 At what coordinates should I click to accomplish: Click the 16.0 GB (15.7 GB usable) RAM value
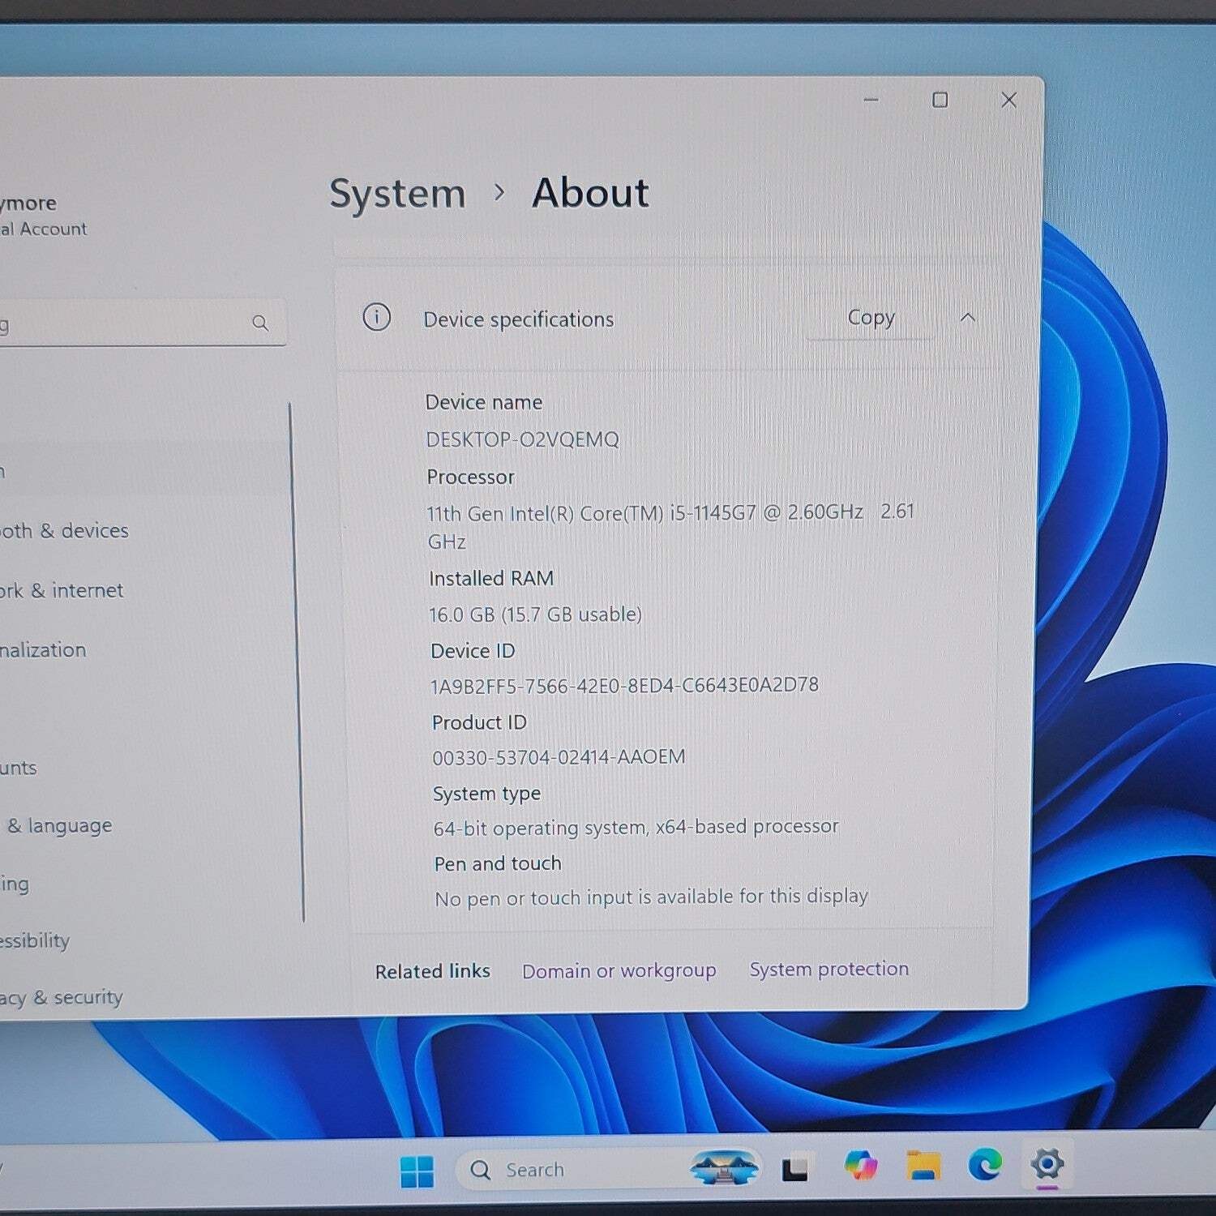[535, 614]
